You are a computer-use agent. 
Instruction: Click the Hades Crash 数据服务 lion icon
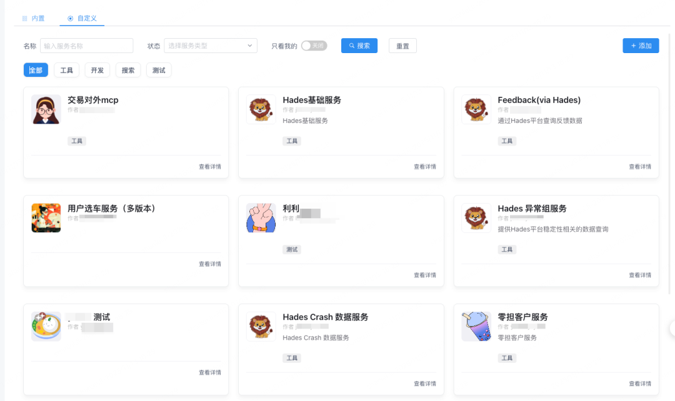[x=261, y=325]
